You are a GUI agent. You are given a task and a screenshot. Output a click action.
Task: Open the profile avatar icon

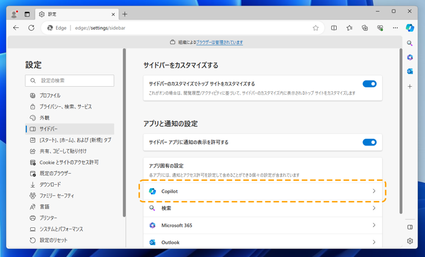pyautogui.click(x=14, y=14)
